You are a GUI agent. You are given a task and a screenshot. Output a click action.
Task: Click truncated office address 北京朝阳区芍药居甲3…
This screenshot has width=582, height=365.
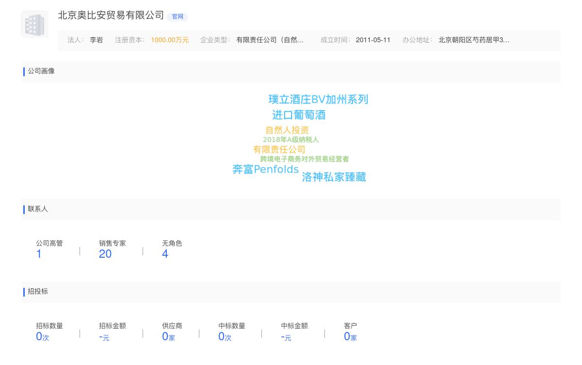[474, 40]
